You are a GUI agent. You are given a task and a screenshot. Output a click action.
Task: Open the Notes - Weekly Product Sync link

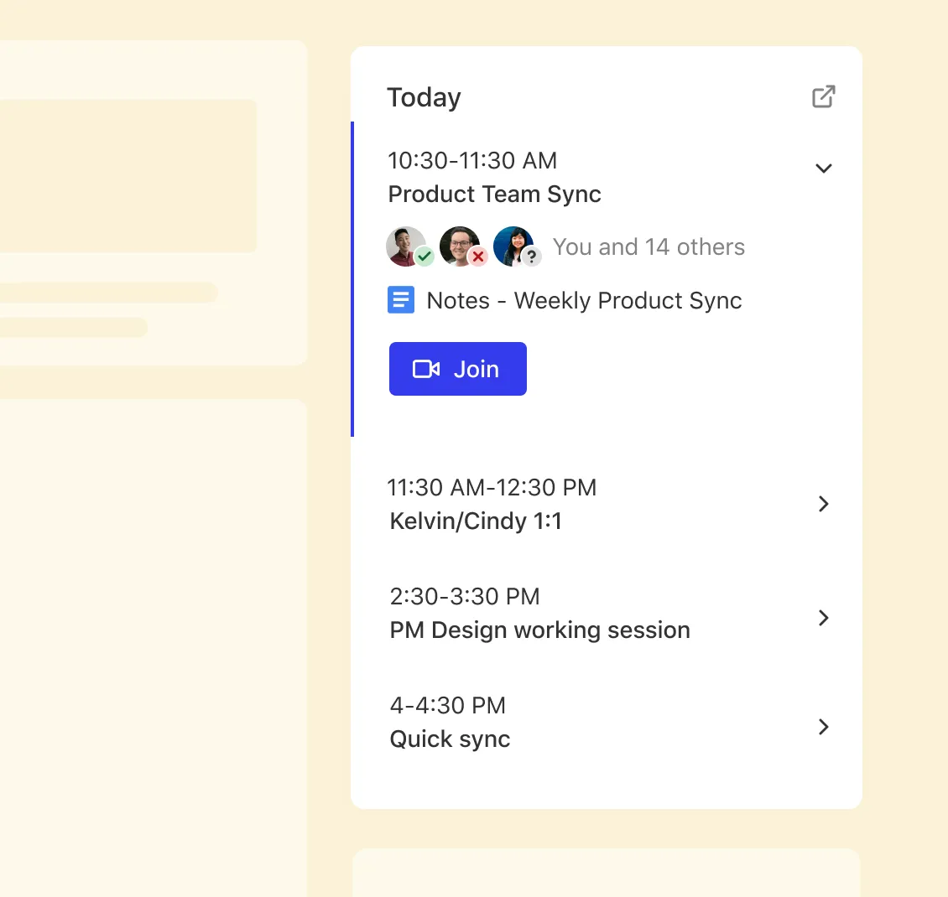coord(585,301)
